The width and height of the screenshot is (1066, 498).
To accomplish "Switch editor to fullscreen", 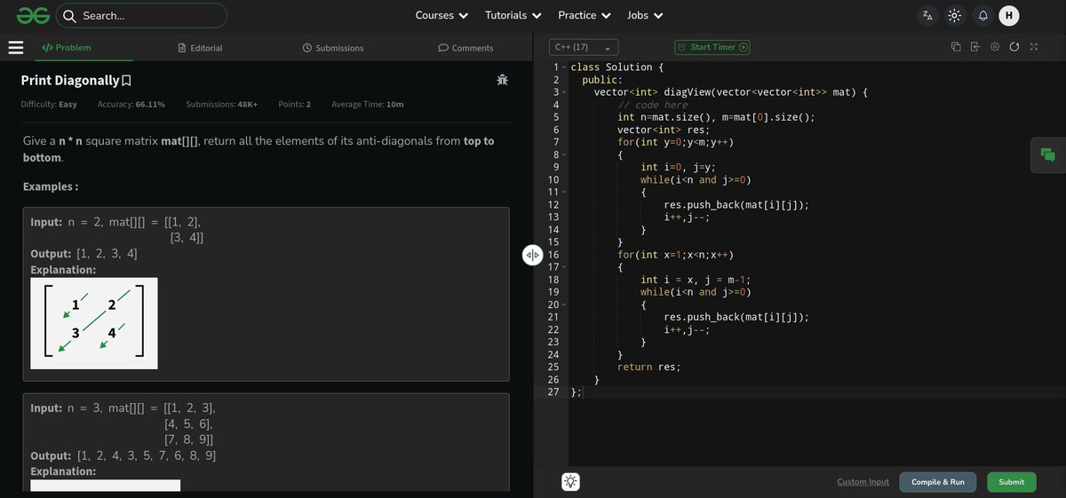I will click(x=1034, y=47).
